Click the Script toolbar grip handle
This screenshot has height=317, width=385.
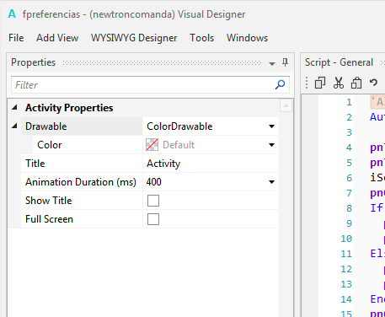tap(307, 83)
